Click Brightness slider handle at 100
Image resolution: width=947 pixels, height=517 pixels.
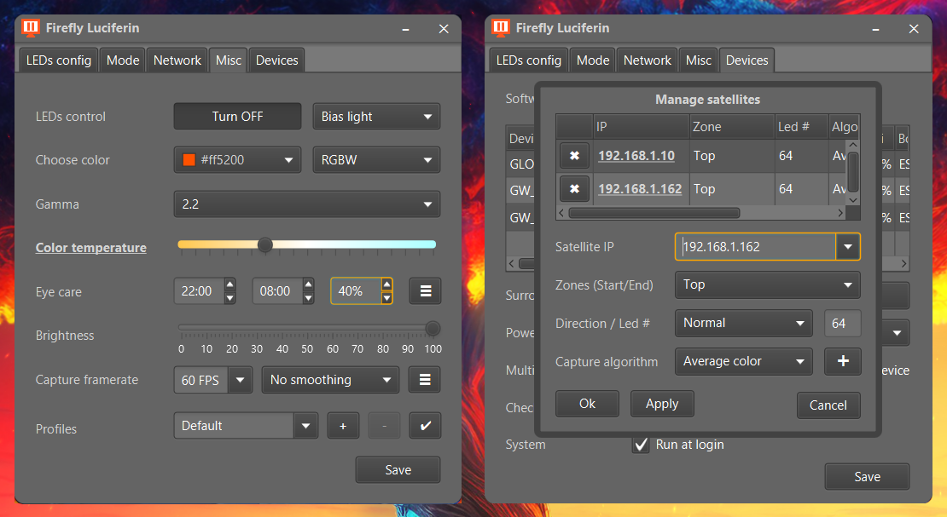[433, 328]
